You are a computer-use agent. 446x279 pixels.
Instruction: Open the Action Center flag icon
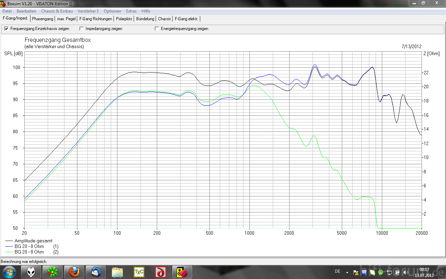(x=355, y=272)
